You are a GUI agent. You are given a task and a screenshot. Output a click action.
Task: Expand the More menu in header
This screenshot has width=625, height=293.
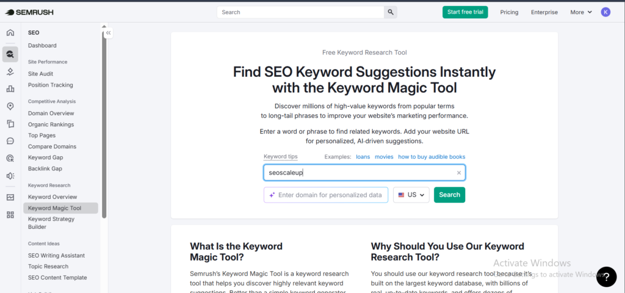[x=581, y=12]
